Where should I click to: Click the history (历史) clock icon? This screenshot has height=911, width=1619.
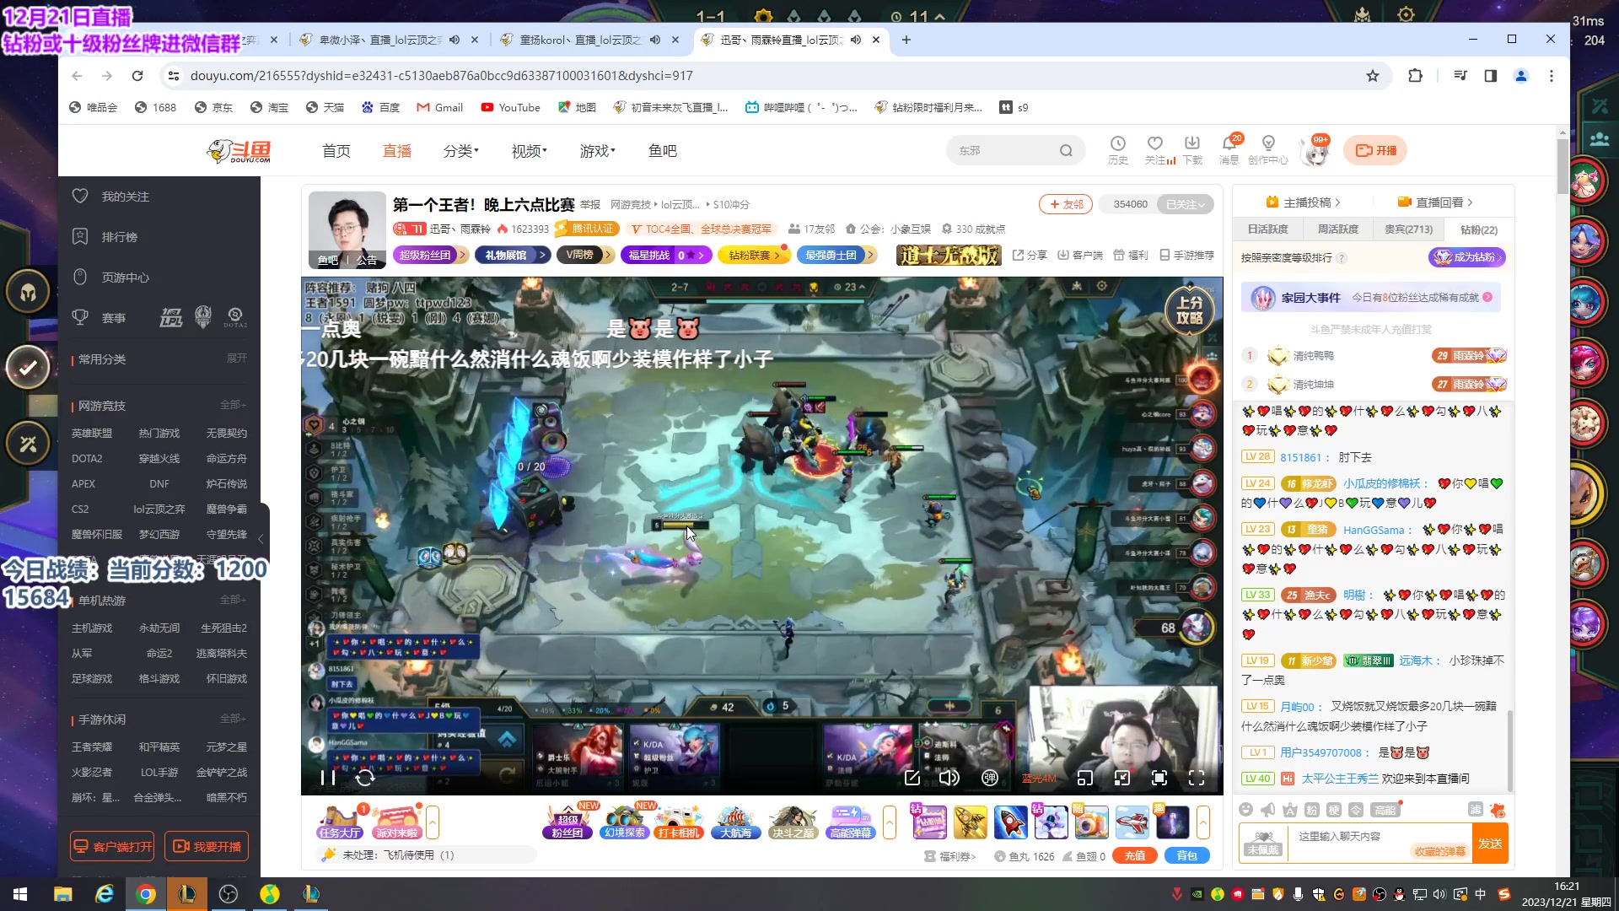[1117, 144]
